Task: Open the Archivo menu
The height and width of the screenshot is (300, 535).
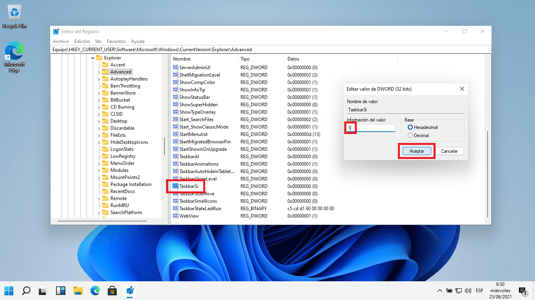Action: click(x=61, y=41)
